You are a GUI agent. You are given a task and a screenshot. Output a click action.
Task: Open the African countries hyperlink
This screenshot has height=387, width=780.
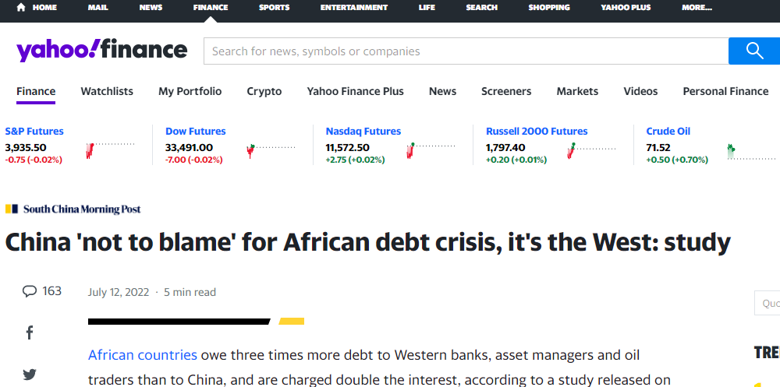[142, 355]
